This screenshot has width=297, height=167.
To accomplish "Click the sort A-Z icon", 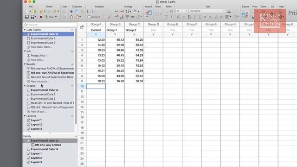I will [128, 11].
